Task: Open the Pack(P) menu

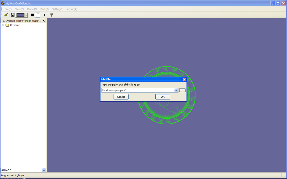Action: (45, 9)
